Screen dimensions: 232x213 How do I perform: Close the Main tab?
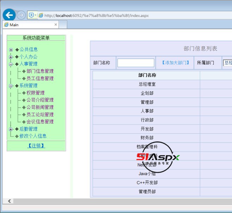pyautogui.click(x=56, y=25)
